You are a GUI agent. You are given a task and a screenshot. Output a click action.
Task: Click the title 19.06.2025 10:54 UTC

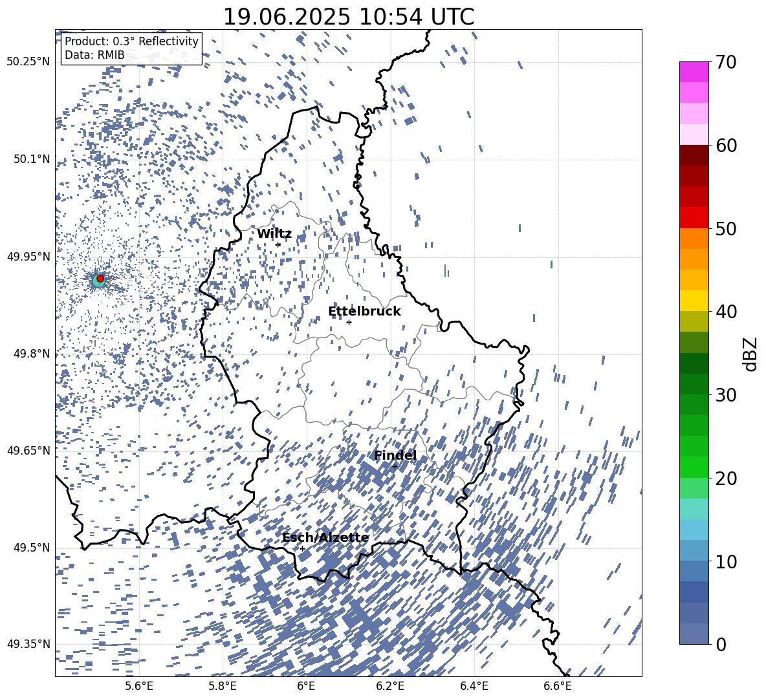348,17
